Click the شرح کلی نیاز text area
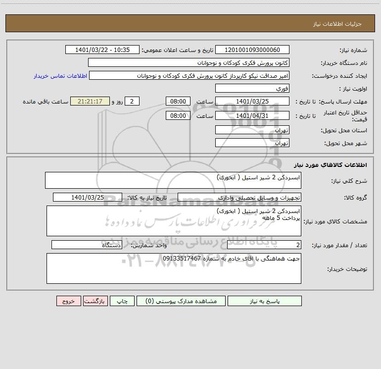 173,180
